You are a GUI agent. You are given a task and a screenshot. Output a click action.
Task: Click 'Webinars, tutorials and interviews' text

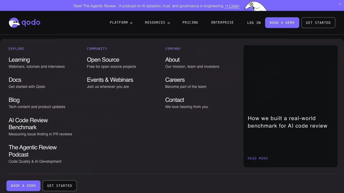coord(37,66)
